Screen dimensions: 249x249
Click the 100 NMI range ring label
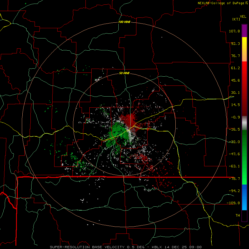tap(124, 22)
